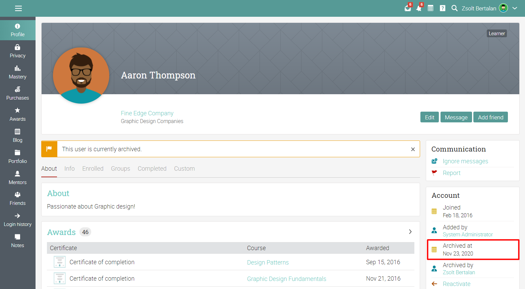Click the Reactivate arrow icon
525x289 pixels.
[x=434, y=284]
